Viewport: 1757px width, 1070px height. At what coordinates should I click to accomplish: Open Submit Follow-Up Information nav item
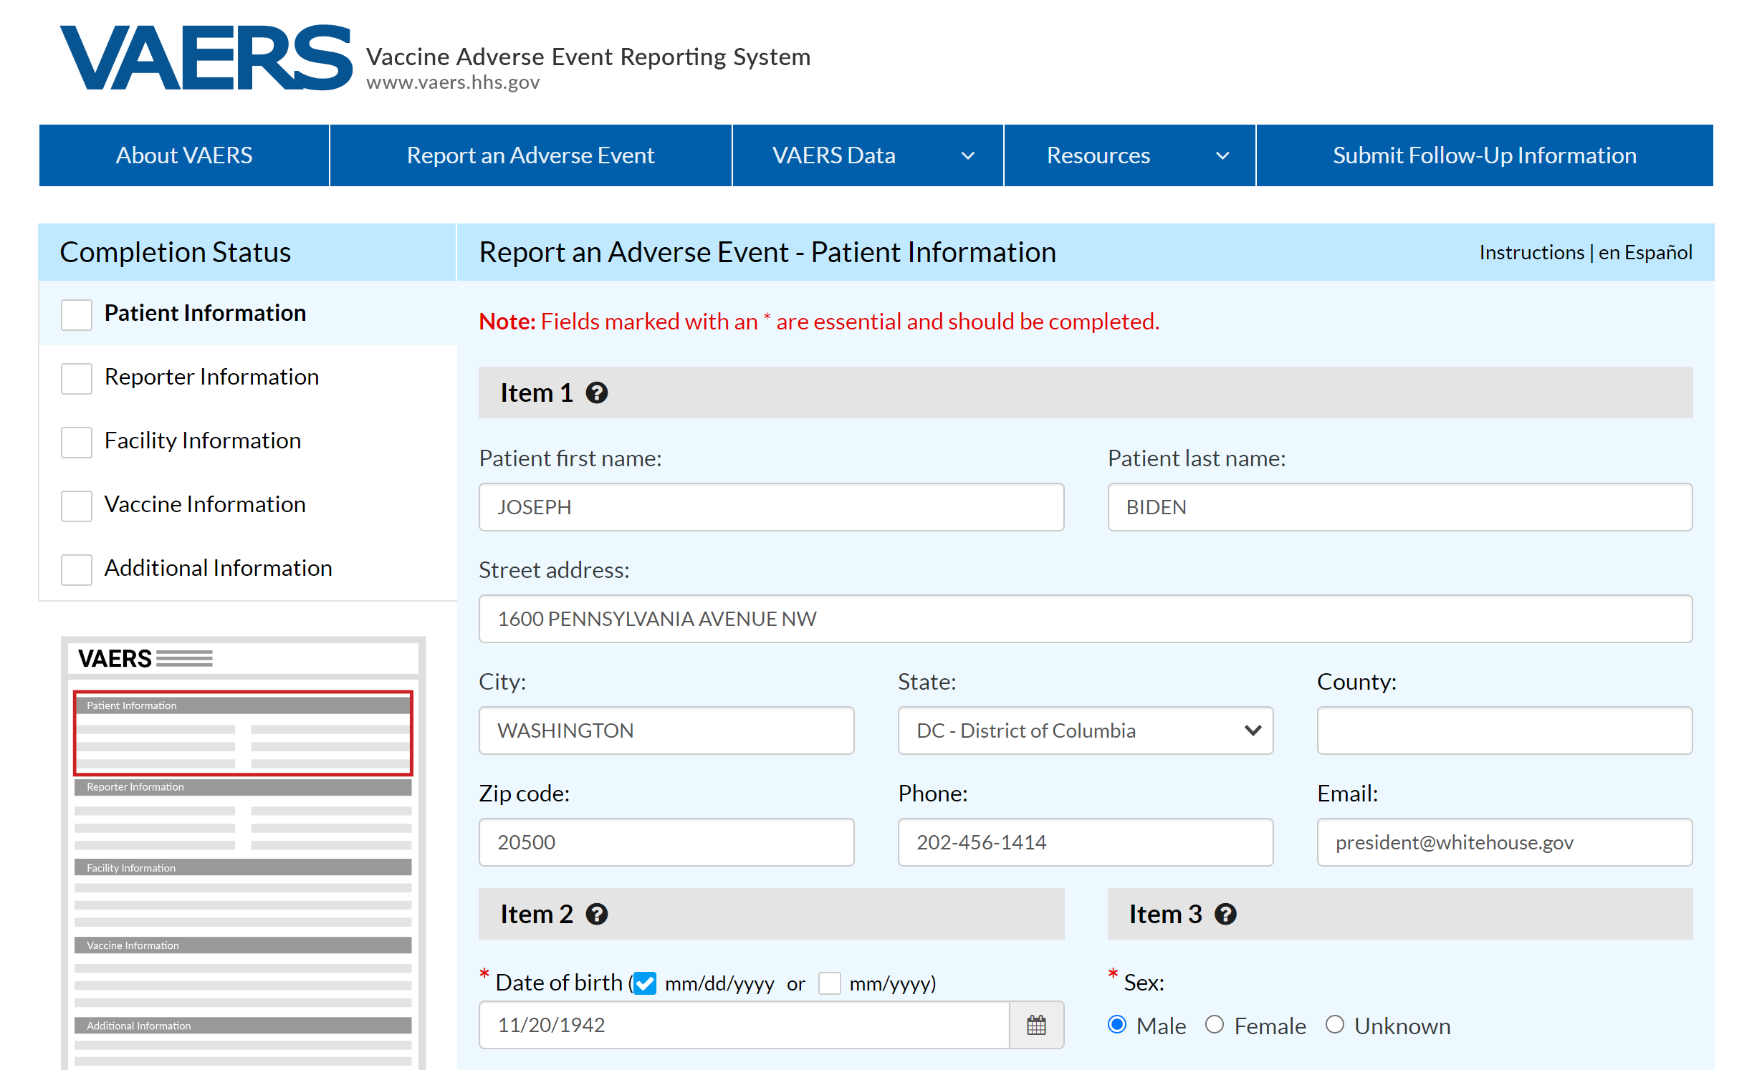tap(1484, 155)
